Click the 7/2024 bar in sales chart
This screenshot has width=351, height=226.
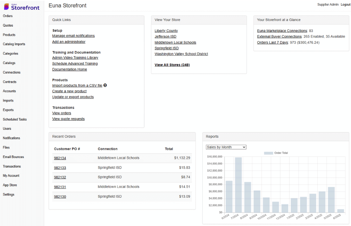pos(238,185)
